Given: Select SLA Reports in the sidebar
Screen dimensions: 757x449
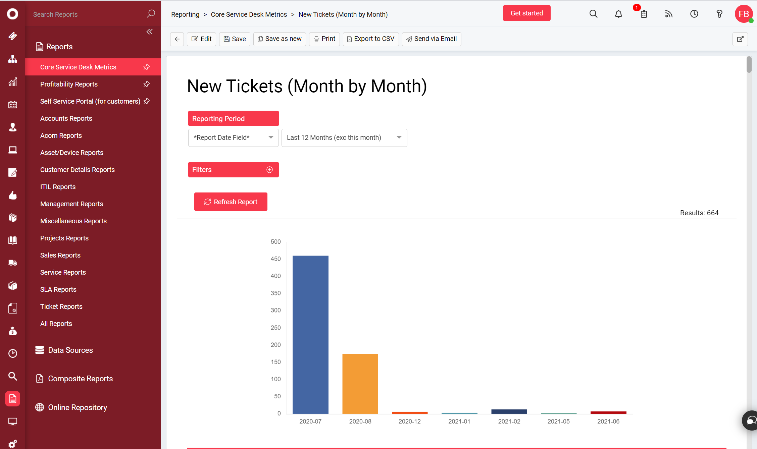Looking at the screenshot, I should 58,289.
